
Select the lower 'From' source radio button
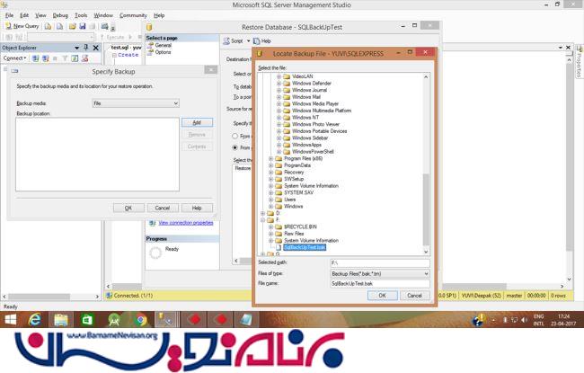point(235,147)
